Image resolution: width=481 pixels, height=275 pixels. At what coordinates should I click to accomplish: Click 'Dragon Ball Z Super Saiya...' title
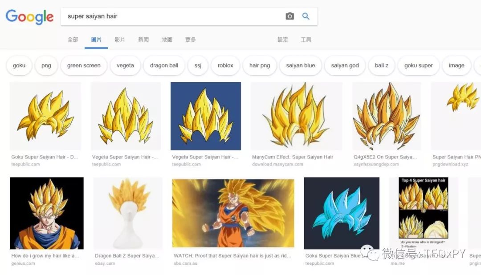(x=127, y=256)
